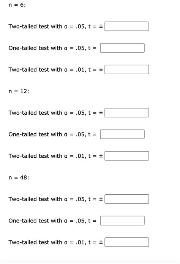Focus the n = 12 two-tailed α = .01 answer box
The height and width of the screenshot is (264, 180).
coord(127,156)
